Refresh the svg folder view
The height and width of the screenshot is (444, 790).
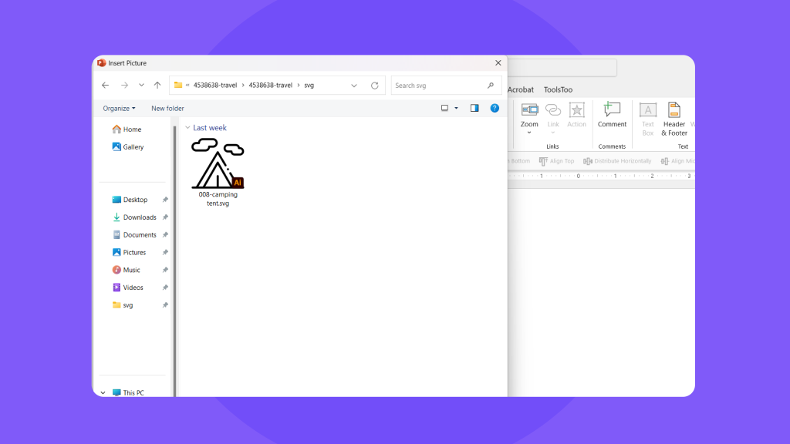click(x=376, y=85)
